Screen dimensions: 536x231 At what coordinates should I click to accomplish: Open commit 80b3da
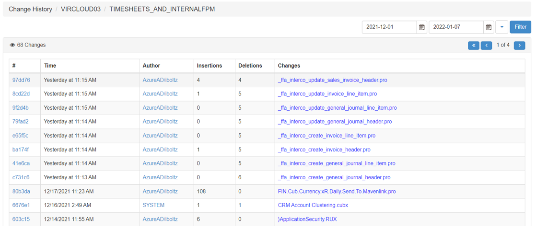click(x=21, y=191)
